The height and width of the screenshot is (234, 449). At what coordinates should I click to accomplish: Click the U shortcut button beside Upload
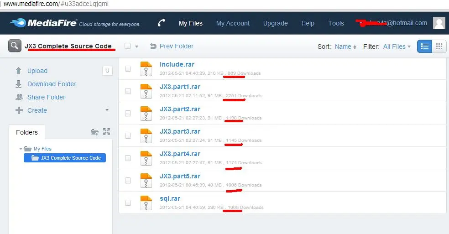click(x=107, y=71)
